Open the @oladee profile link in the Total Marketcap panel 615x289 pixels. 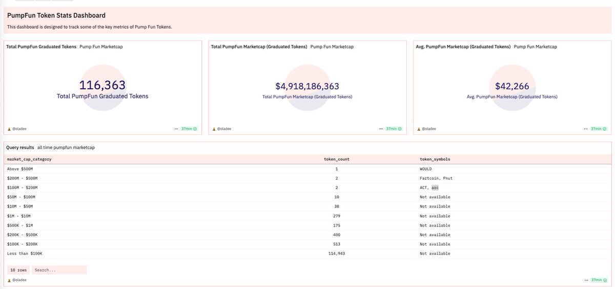pyautogui.click(x=224, y=129)
